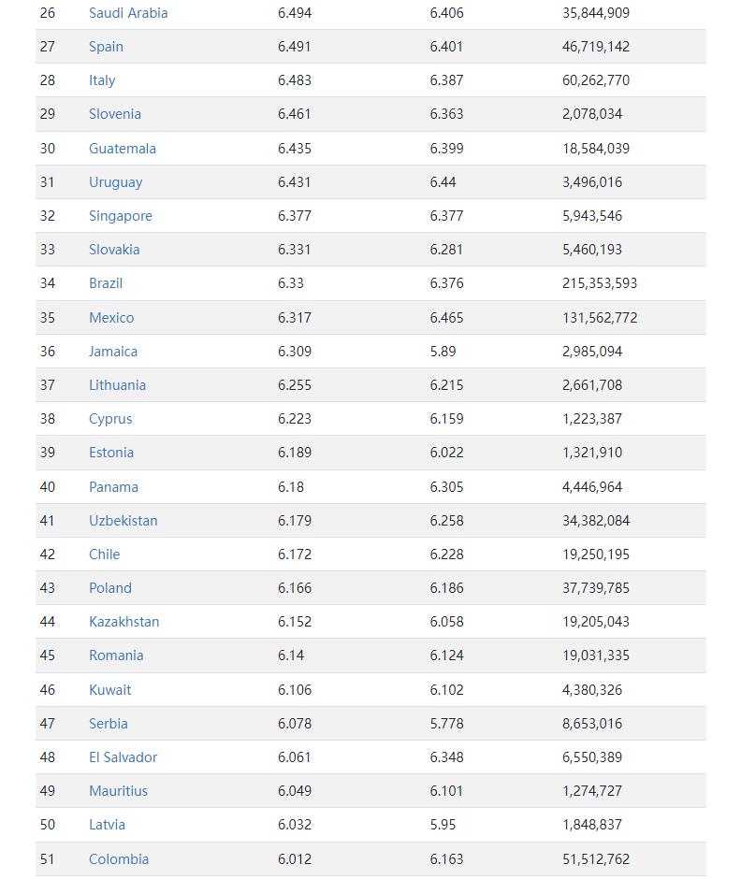Select the Brazil link
The width and height of the screenshot is (741, 879).
point(106,283)
